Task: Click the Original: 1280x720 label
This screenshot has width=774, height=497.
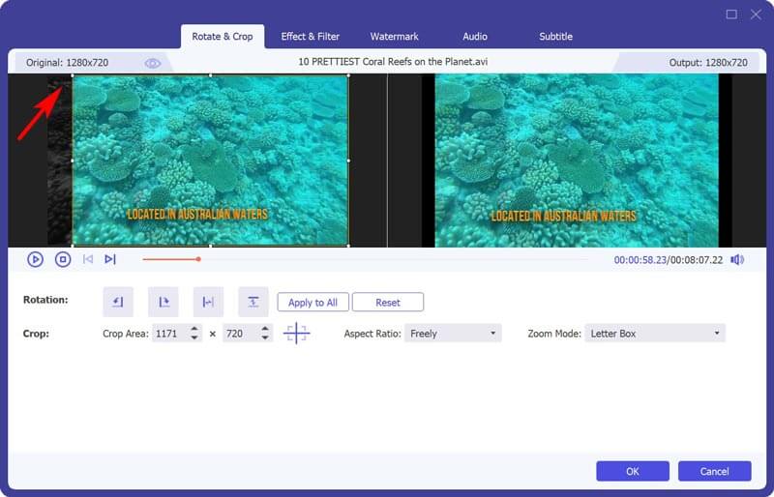Action: (67, 63)
